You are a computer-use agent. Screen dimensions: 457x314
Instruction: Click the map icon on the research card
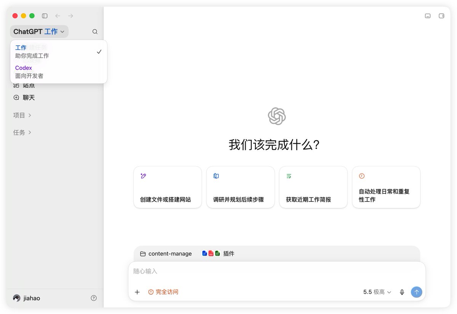coord(216,176)
